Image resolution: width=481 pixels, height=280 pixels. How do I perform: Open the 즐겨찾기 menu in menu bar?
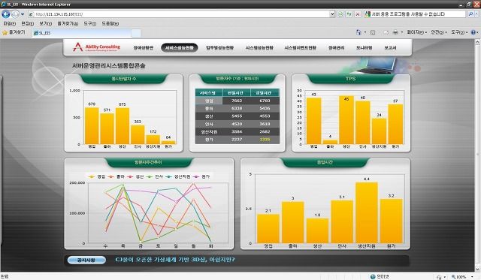tap(68, 23)
